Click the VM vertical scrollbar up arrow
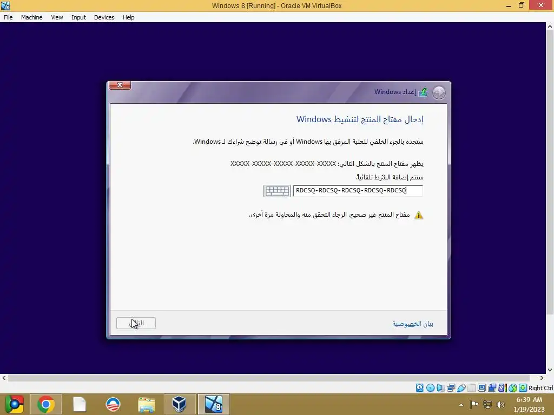Image resolution: width=554 pixels, height=415 pixels. (x=550, y=26)
